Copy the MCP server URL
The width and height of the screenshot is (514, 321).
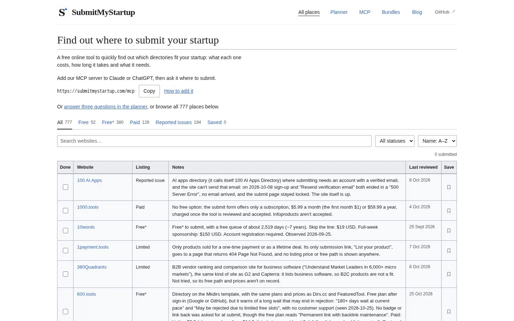[149, 91]
